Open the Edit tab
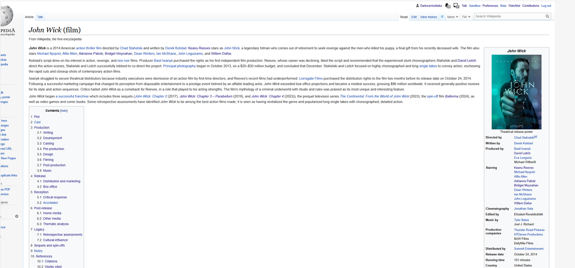Viewport: 575px width, 268px height. coord(414,17)
